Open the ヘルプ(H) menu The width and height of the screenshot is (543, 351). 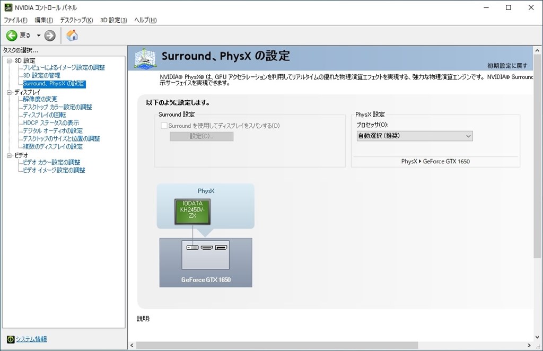[145, 20]
